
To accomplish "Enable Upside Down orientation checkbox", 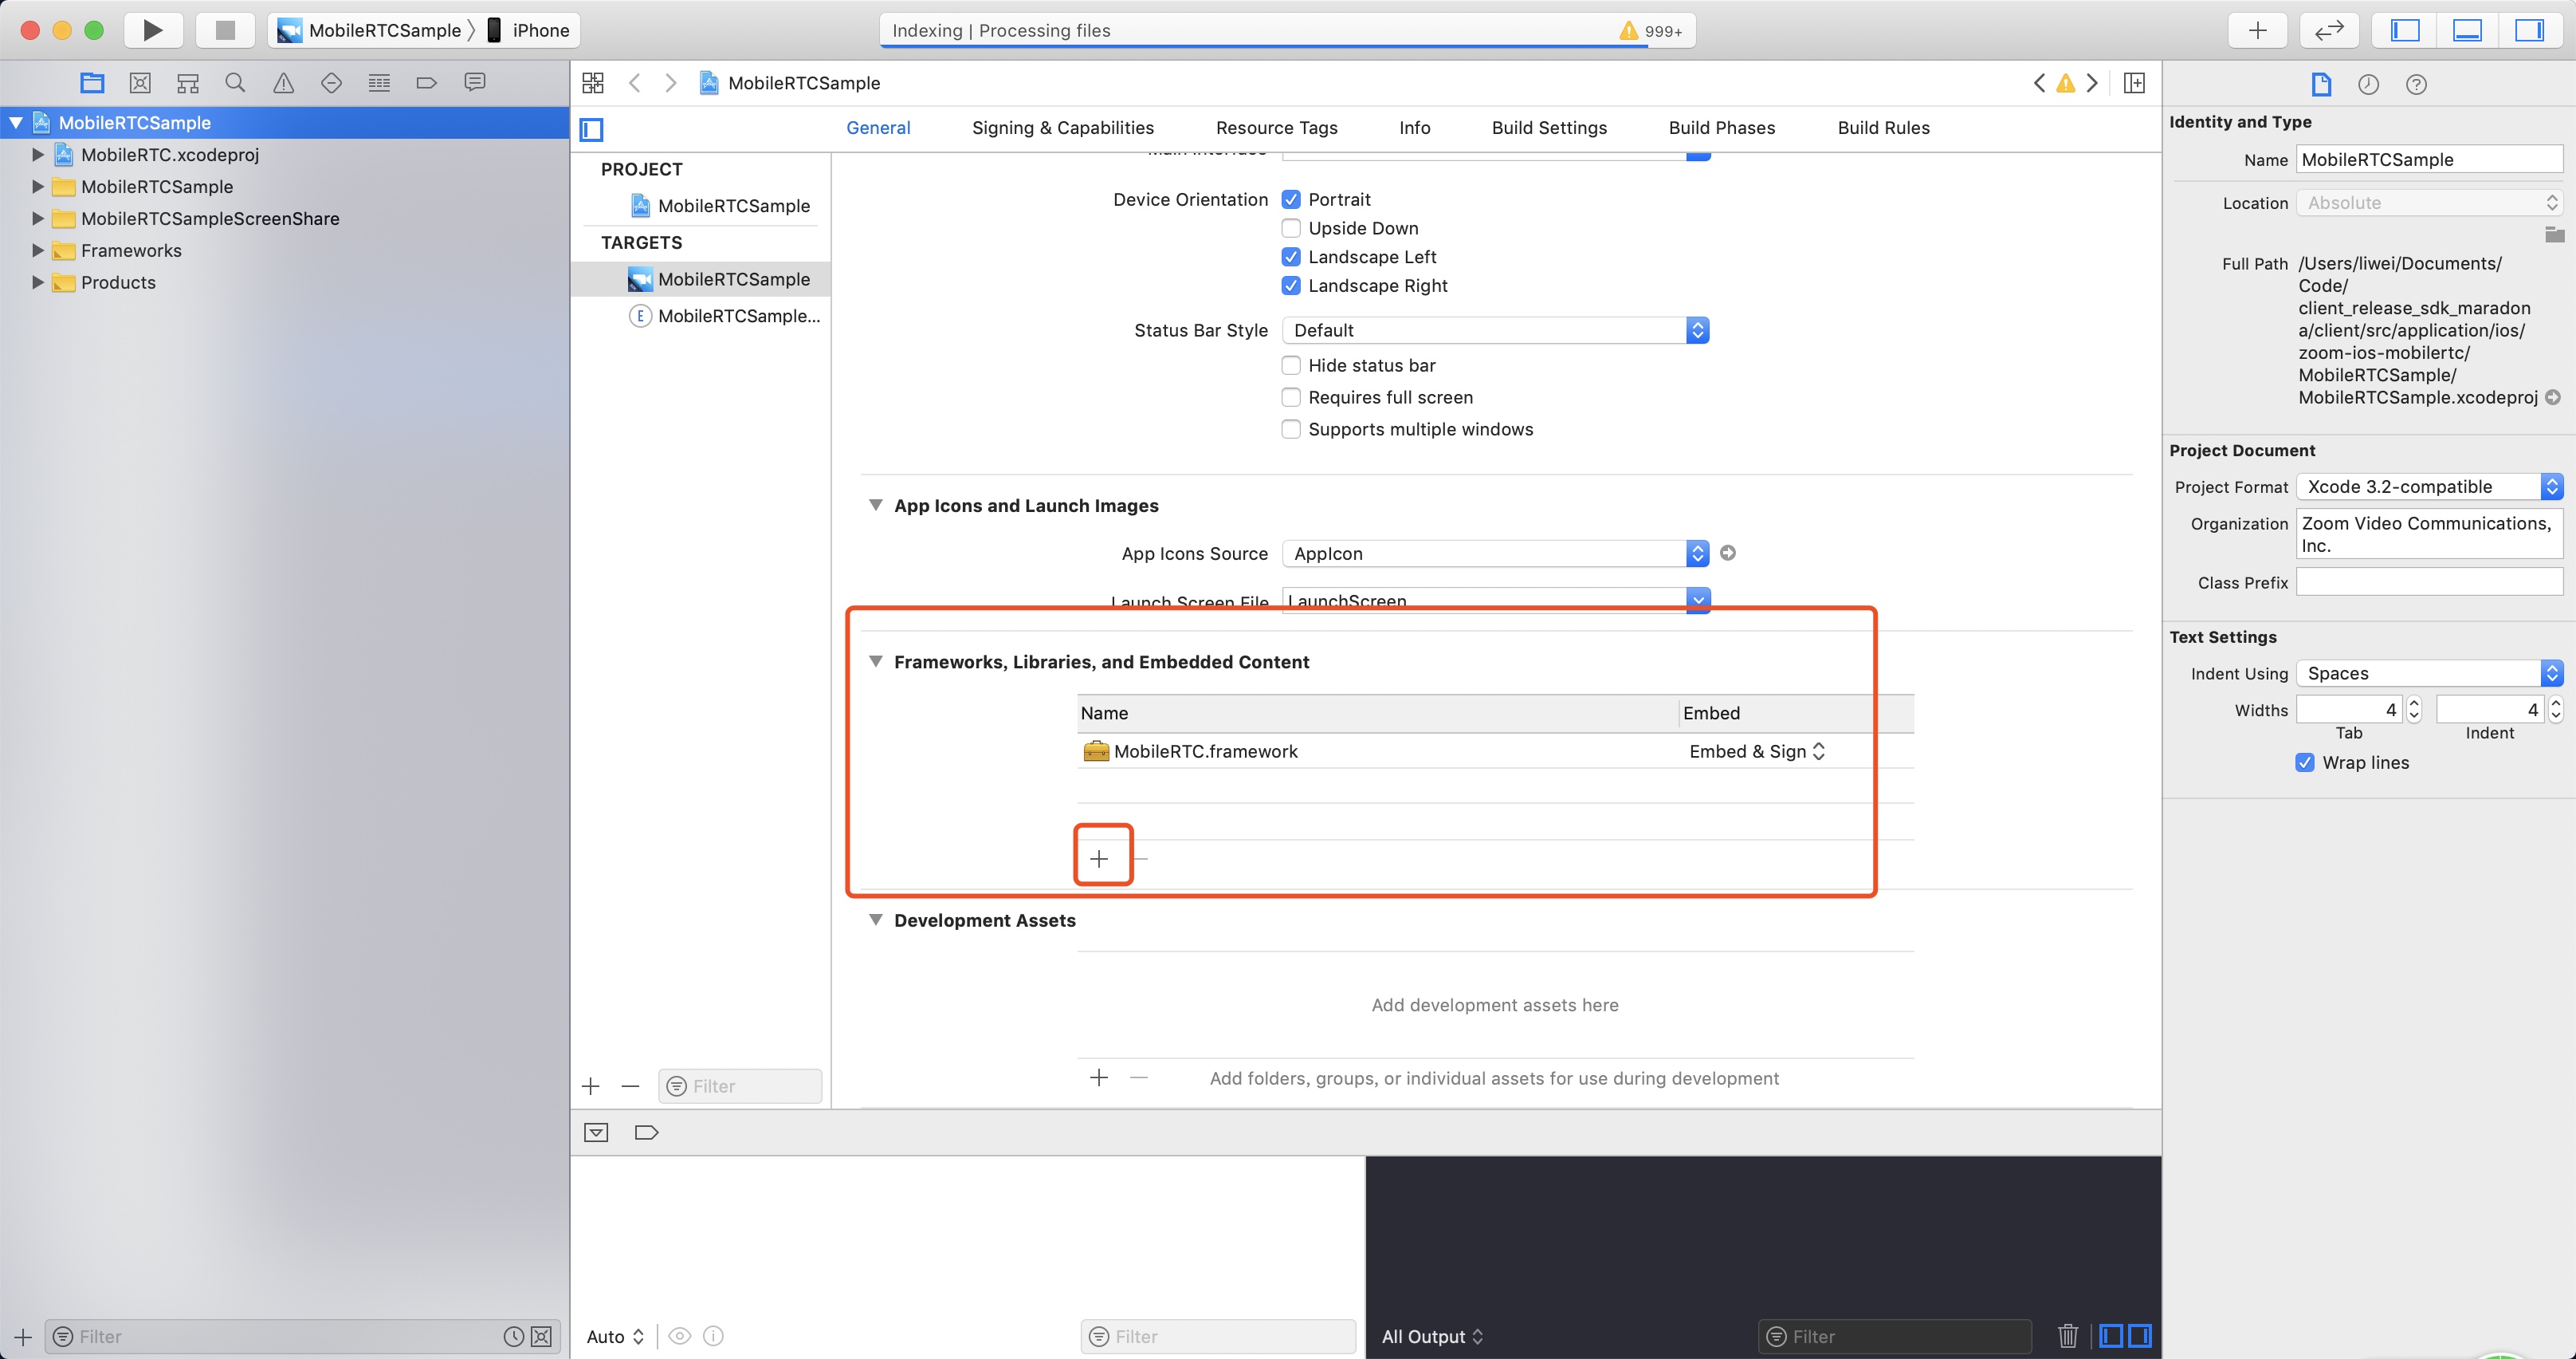I will click(1291, 228).
